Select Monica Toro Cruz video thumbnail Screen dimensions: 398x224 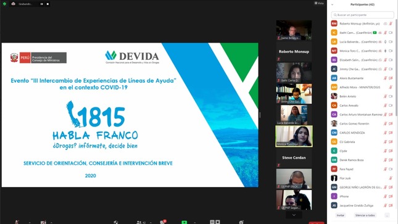pyautogui.click(x=294, y=136)
